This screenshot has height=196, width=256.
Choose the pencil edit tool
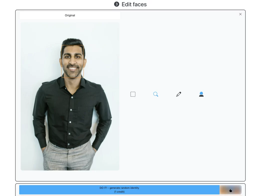tap(178, 94)
